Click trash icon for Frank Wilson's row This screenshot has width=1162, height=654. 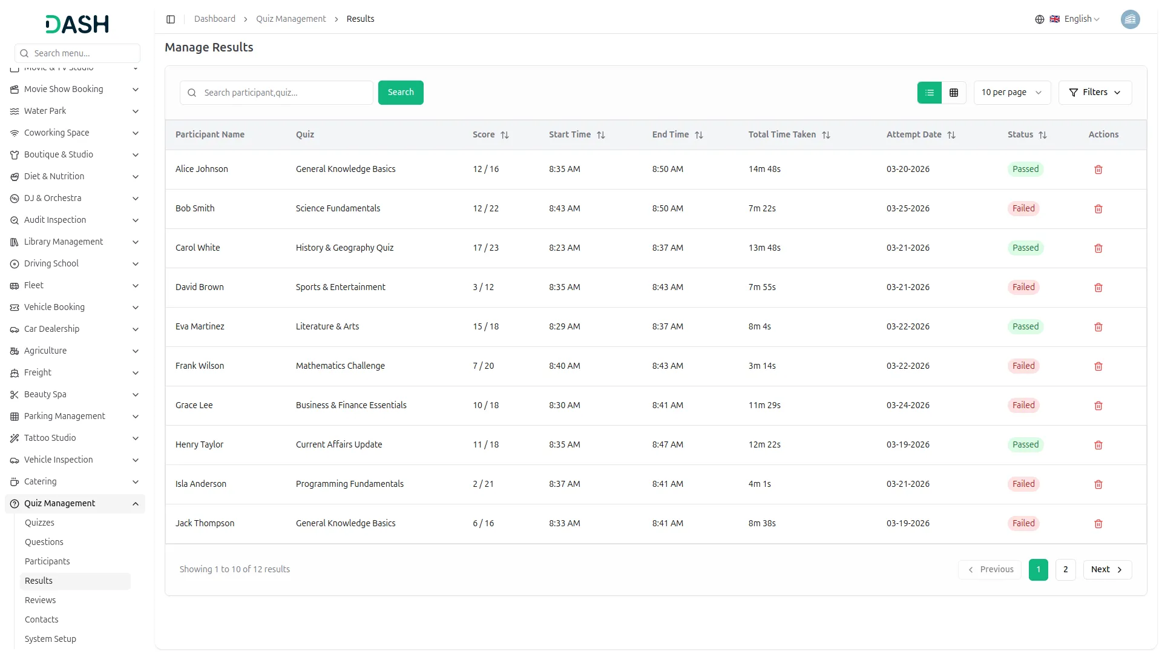(1098, 366)
